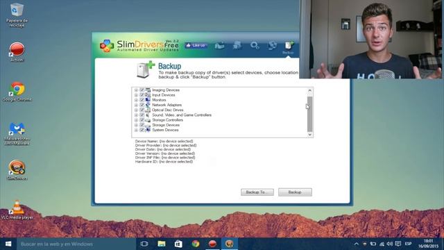The image size is (444, 250).
Task: Open the Options gears icon in SlimDrivers
Action: coord(255,45)
